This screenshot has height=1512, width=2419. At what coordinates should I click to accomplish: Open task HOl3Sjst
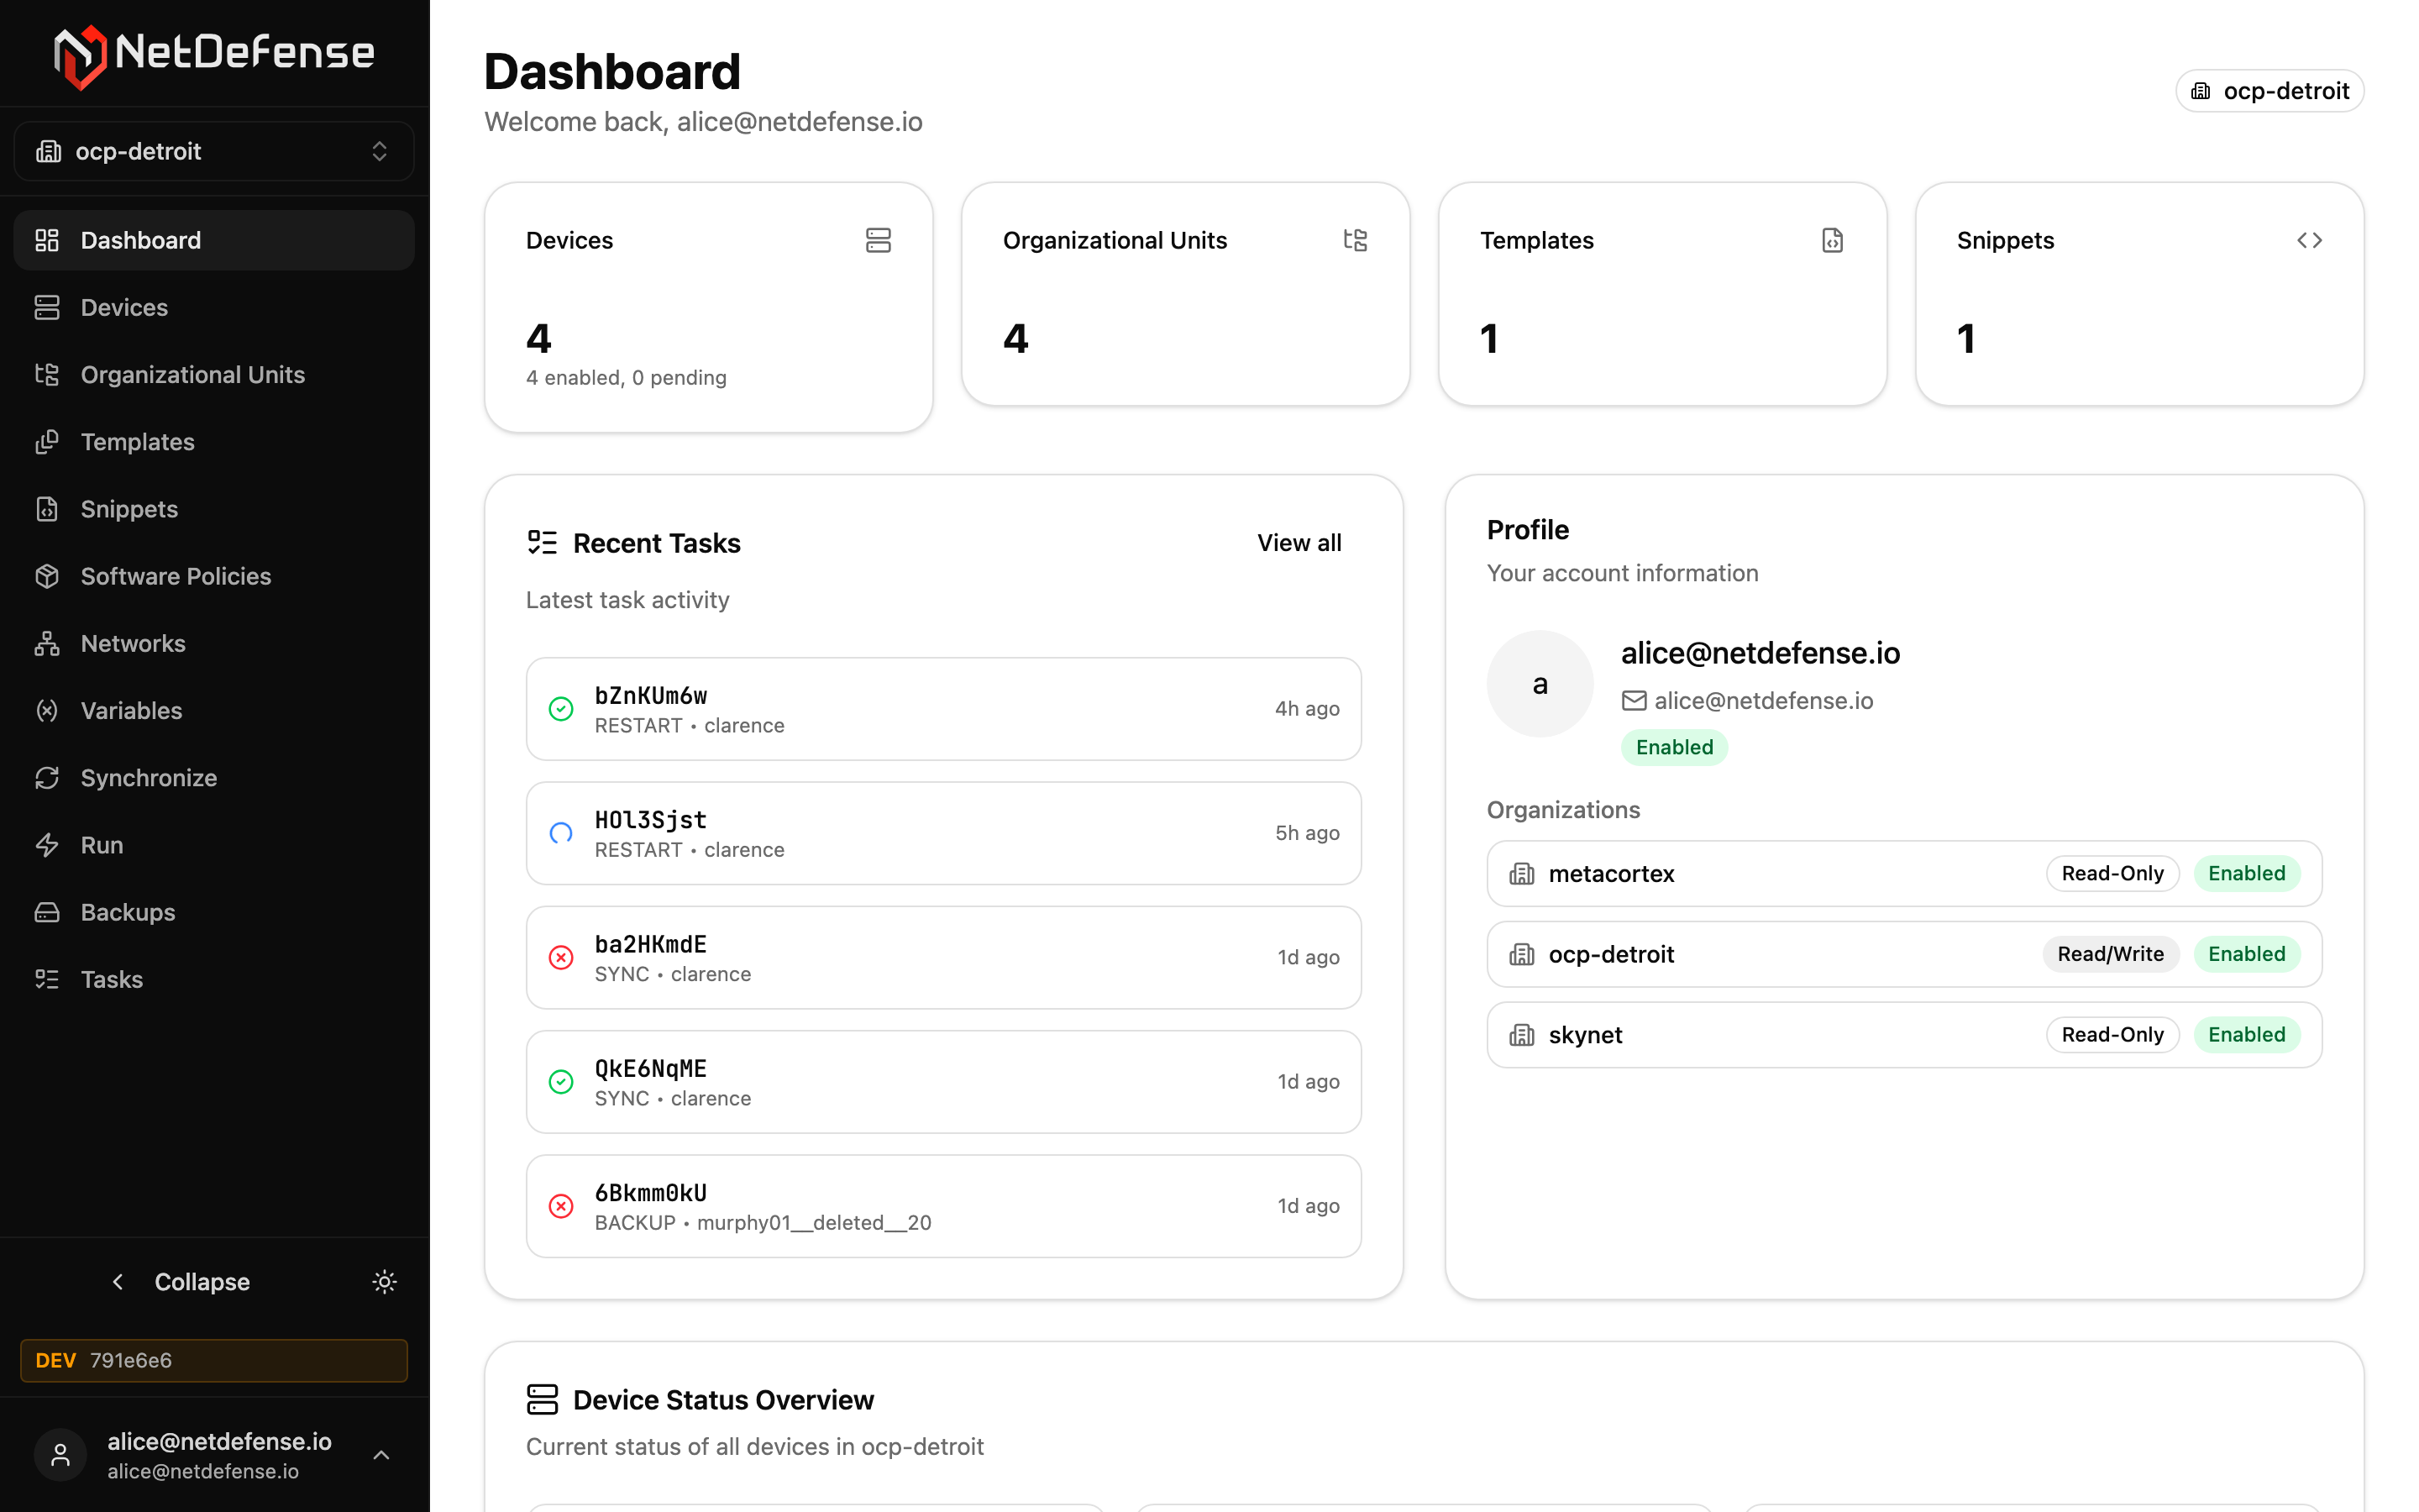(943, 833)
